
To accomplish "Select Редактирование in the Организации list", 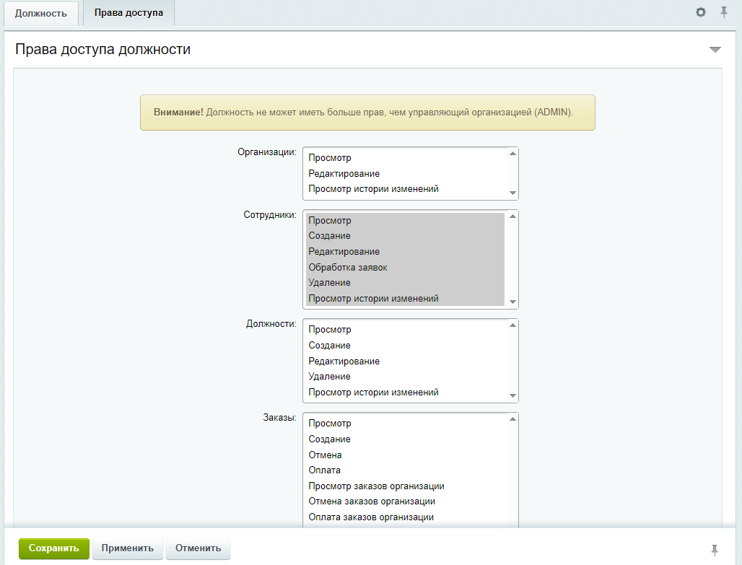I will 405,174.
